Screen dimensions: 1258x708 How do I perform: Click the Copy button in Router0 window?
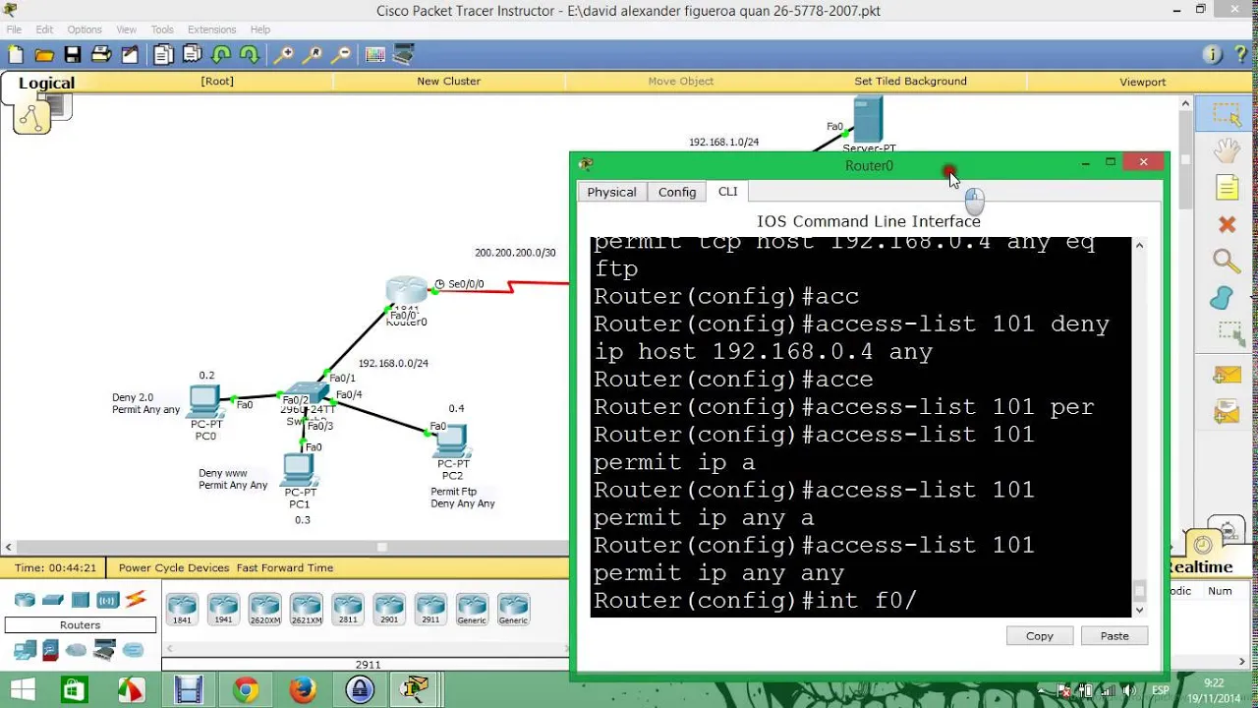pyautogui.click(x=1040, y=636)
